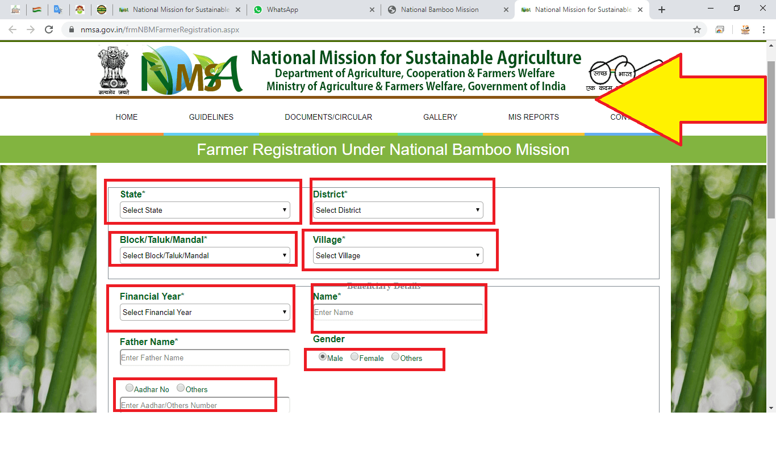
Task: Expand the Select Village dropdown
Action: pos(398,255)
